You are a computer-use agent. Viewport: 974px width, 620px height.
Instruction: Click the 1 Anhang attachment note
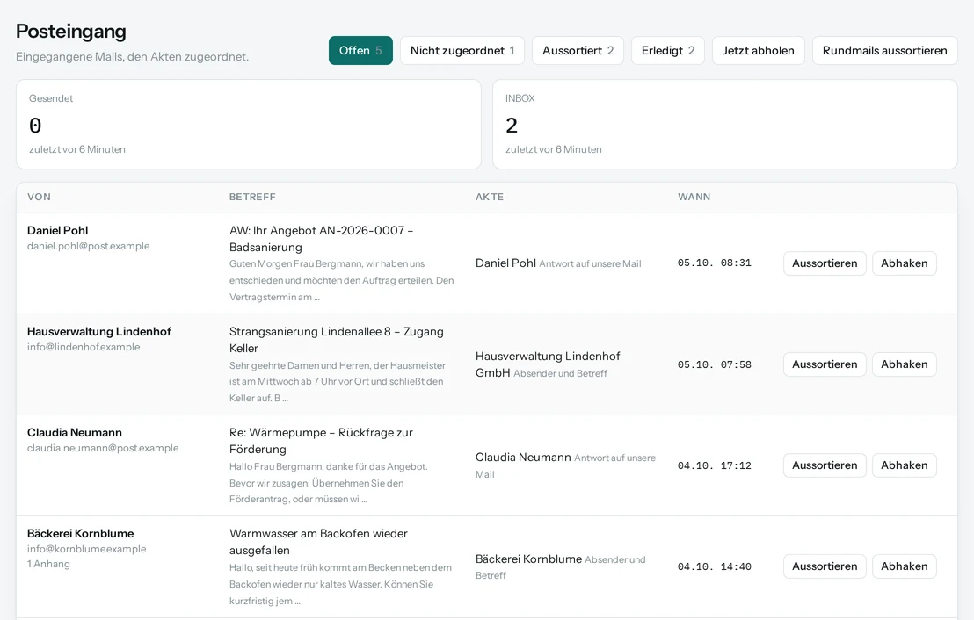[x=48, y=564]
